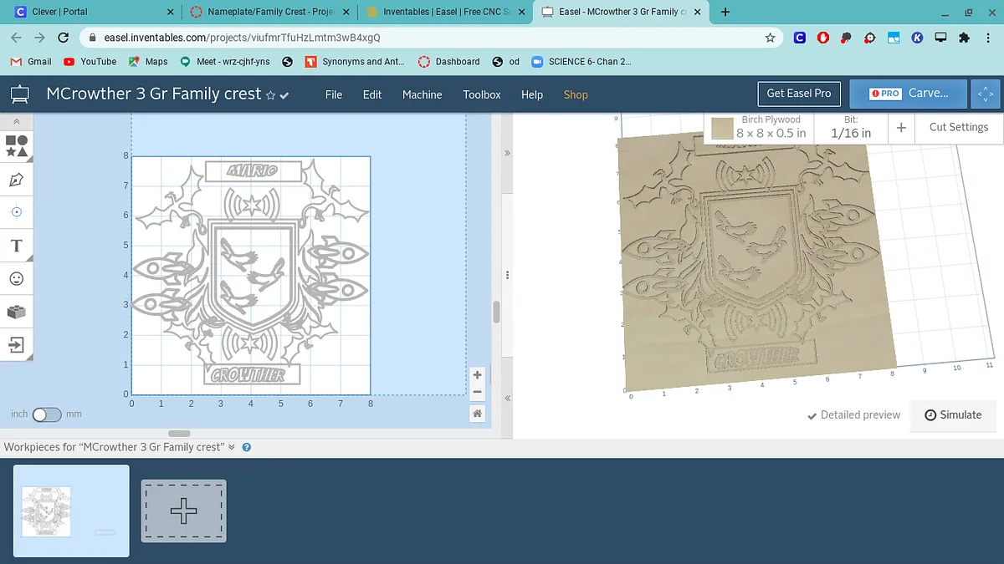This screenshot has width=1004, height=564.
Task: Click the Import icon in sidebar
Action: 17,344
